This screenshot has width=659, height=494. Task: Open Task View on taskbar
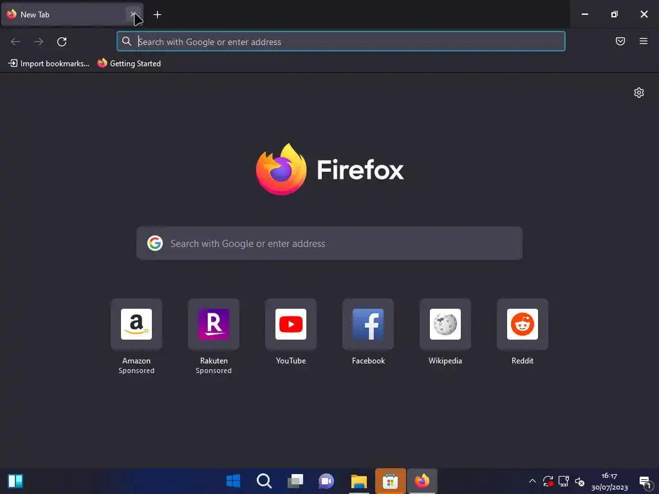click(295, 481)
